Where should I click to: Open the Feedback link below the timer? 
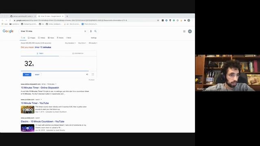click(x=91, y=80)
